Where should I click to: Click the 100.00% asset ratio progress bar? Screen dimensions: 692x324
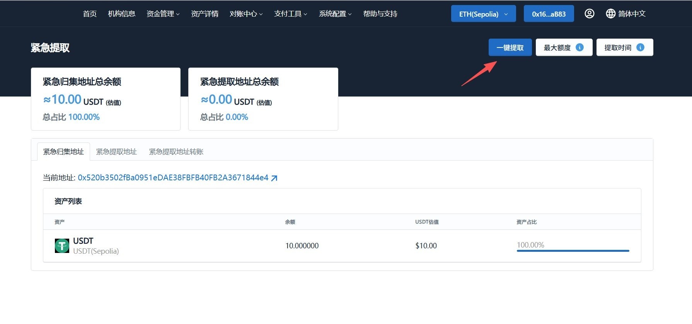click(573, 251)
